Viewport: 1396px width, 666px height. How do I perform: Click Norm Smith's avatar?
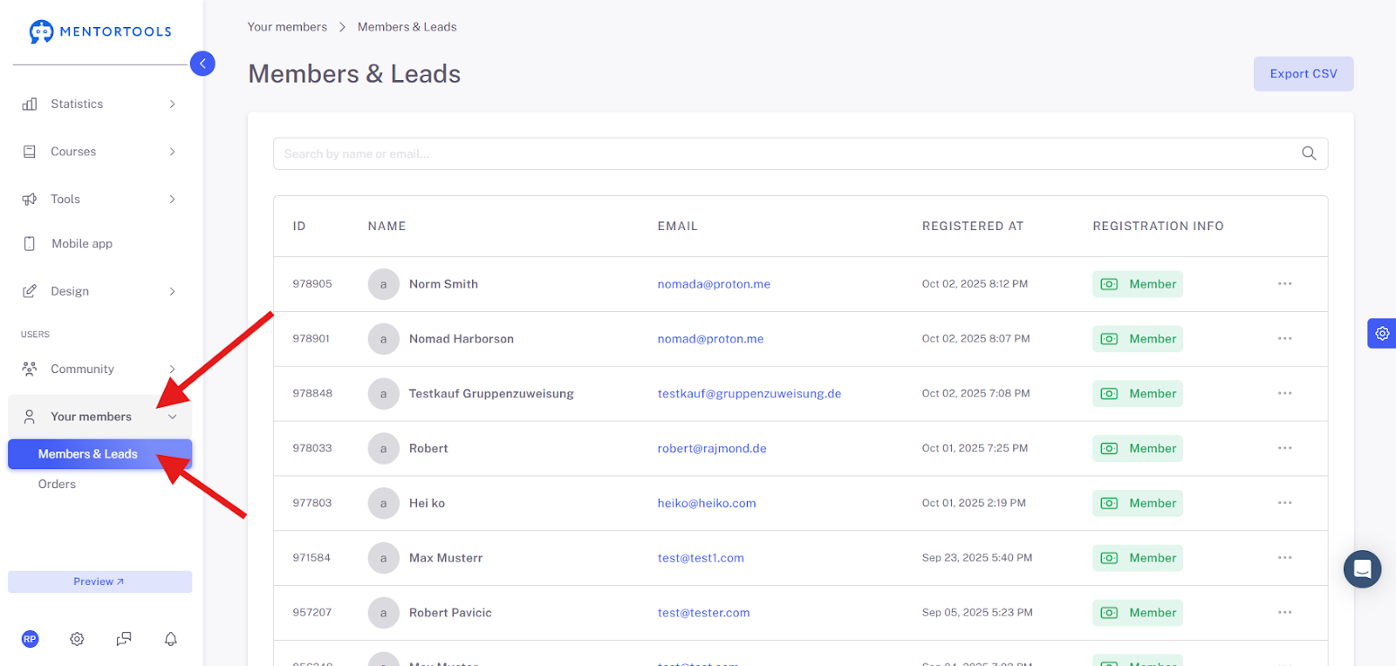(383, 284)
